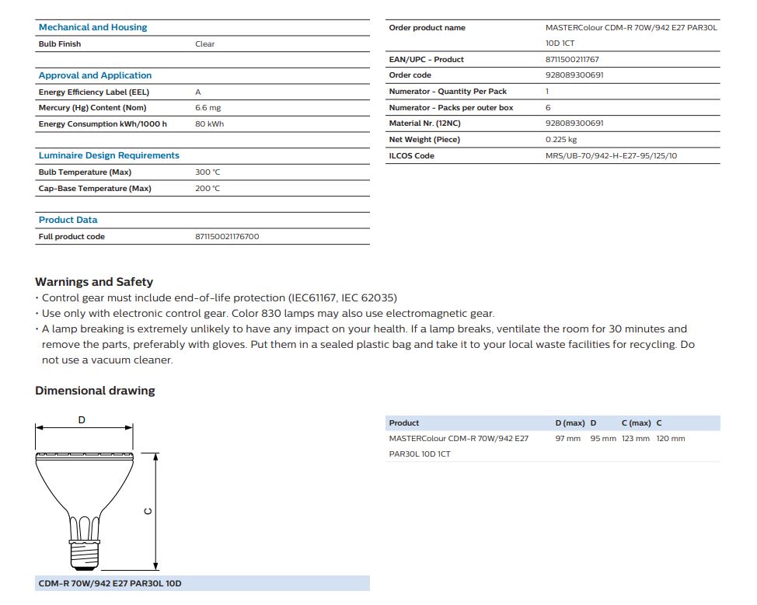Select order code value '928089300691'
The width and height of the screenshot is (757, 605).
(x=574, y=75)
